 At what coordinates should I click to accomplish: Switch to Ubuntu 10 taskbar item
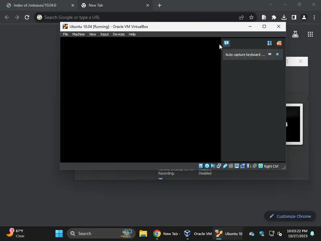point(229,233)
